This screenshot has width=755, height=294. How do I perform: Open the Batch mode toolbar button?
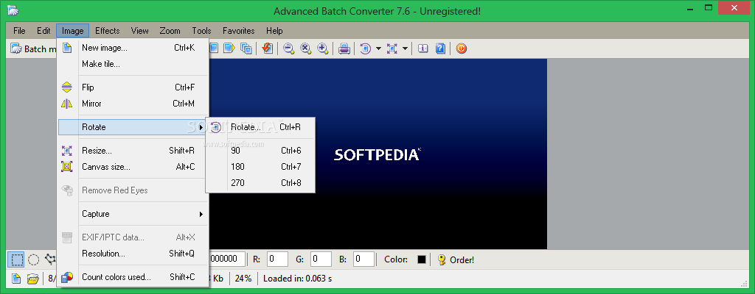[x=32, y=49]
